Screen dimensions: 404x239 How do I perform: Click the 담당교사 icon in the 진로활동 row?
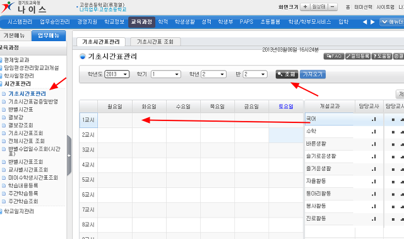coord(374,219)
